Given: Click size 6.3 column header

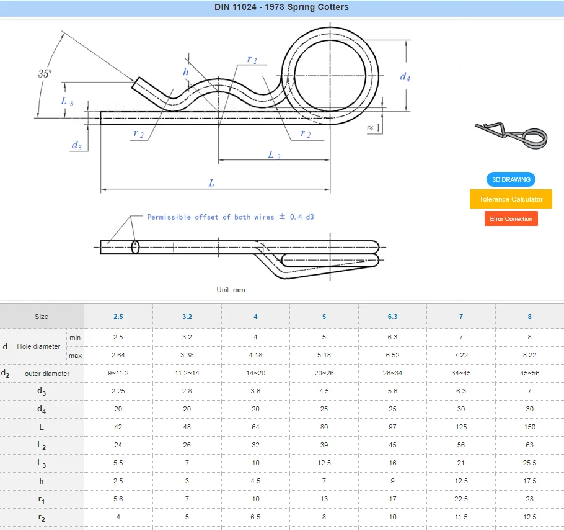Looking at the screenshot, I should pyautogui.click(x=392, y=317).
